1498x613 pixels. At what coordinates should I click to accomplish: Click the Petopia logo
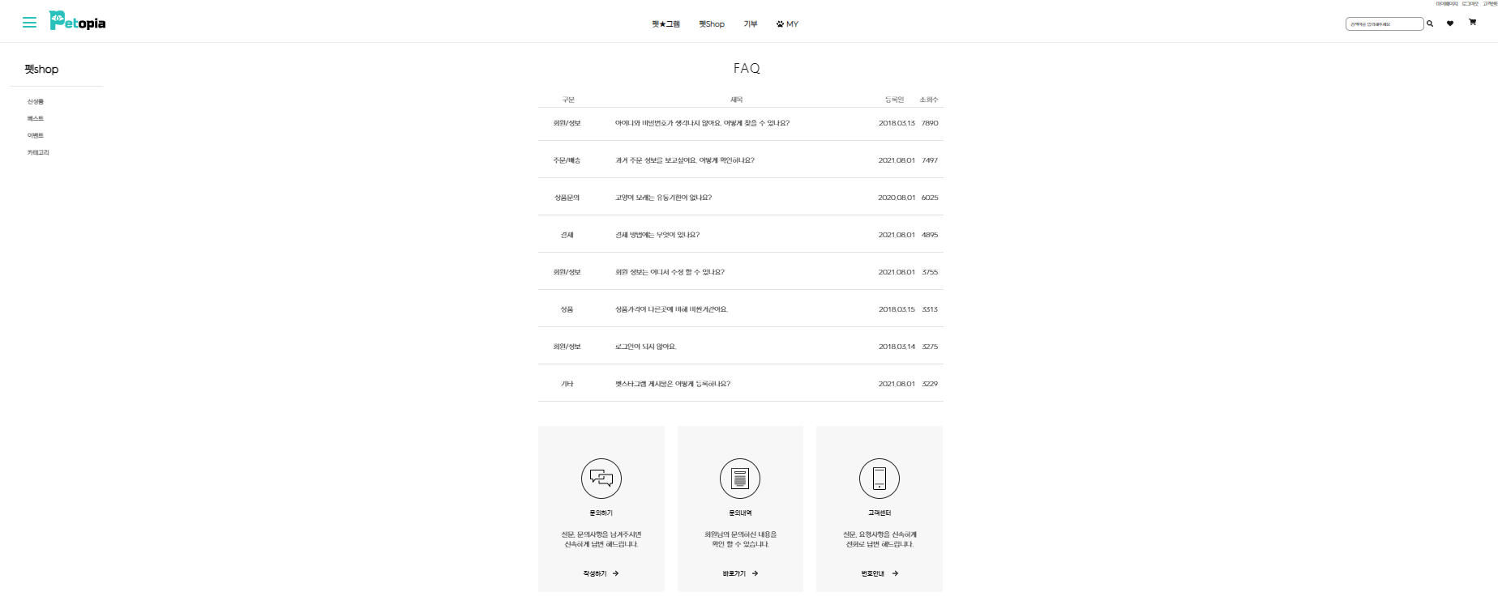tap(78, 21)
